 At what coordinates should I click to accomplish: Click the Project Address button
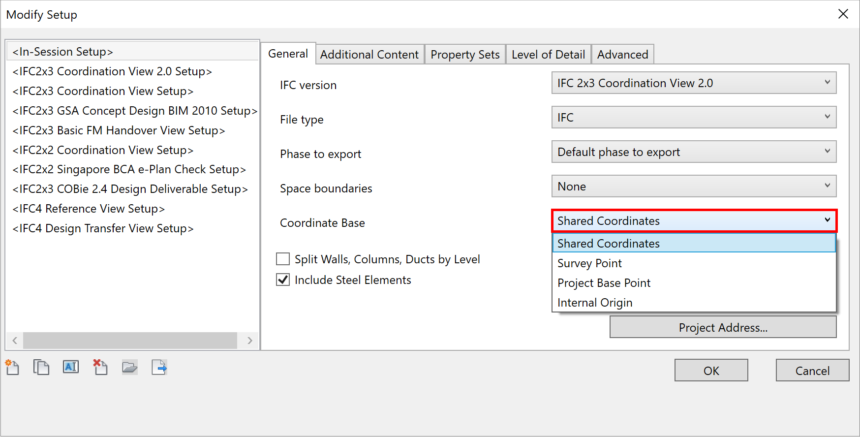(x=723, y=327)
